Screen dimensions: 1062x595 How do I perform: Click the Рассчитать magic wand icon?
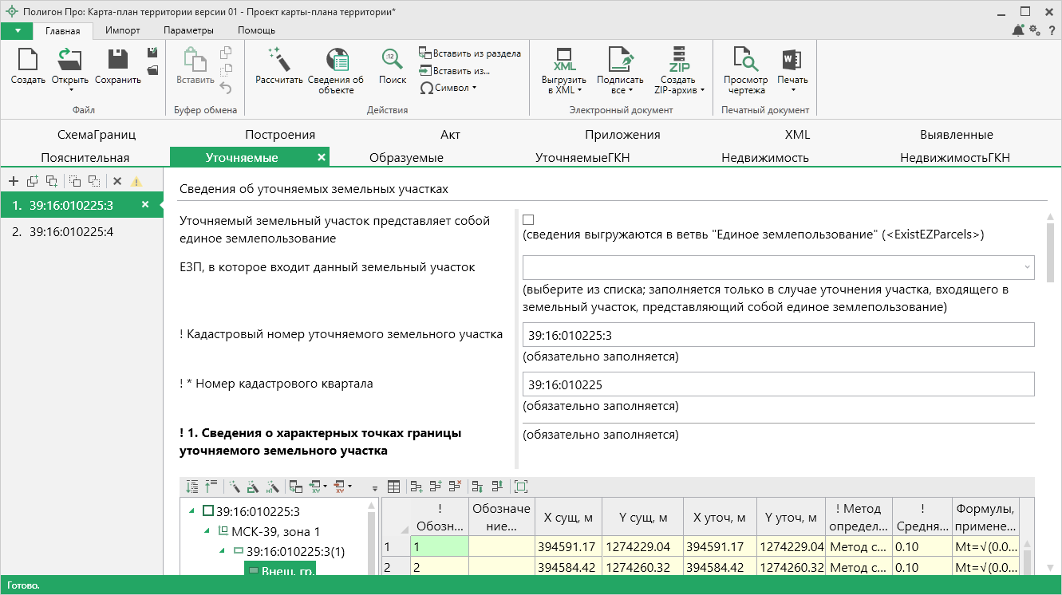(x=278, y=60)
